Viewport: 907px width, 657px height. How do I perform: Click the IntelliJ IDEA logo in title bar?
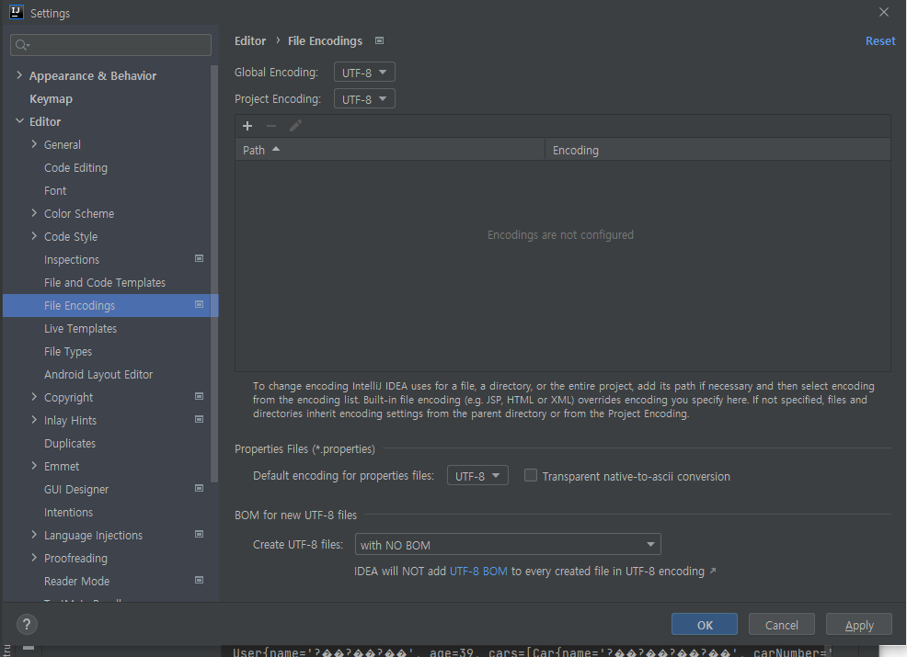pos(17,12)
